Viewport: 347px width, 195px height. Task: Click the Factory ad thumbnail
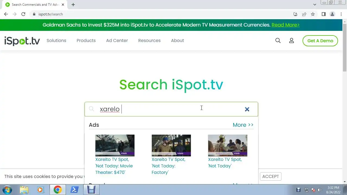click(x=171, y=145)
